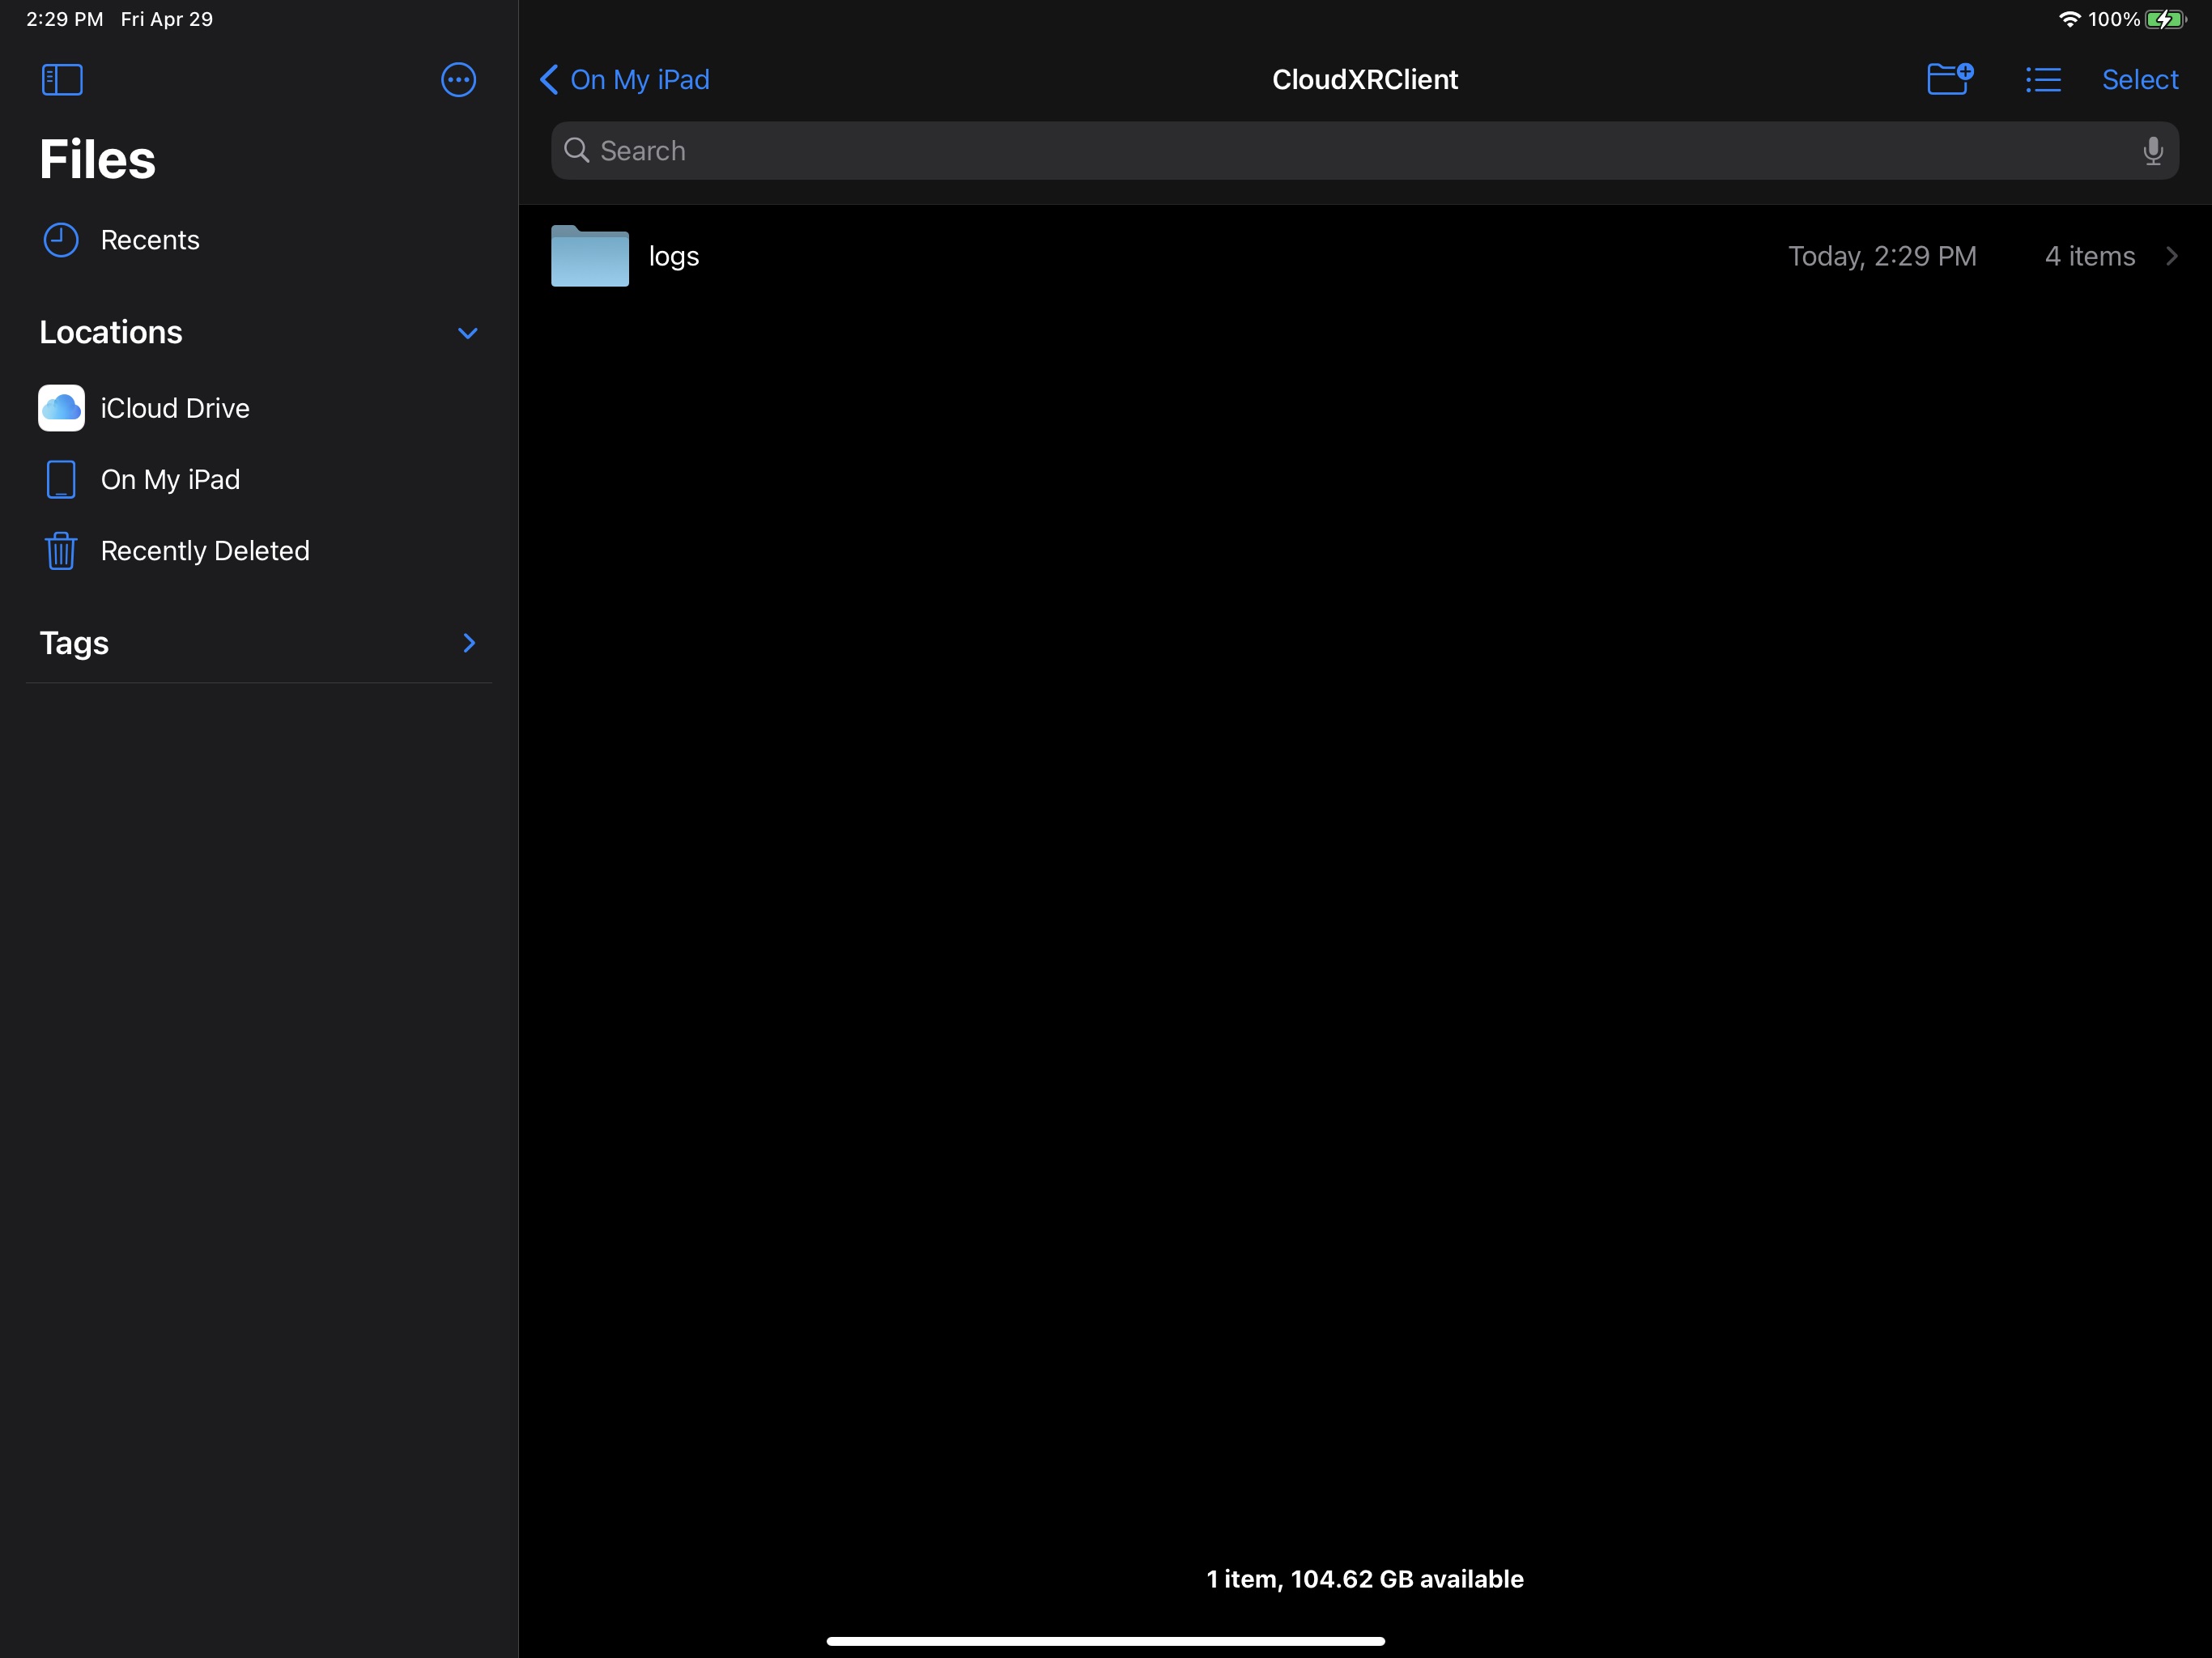Tap the Wi-Fi status icon
This screenshot has height=1658, width=2212.
pos(2069,19)
